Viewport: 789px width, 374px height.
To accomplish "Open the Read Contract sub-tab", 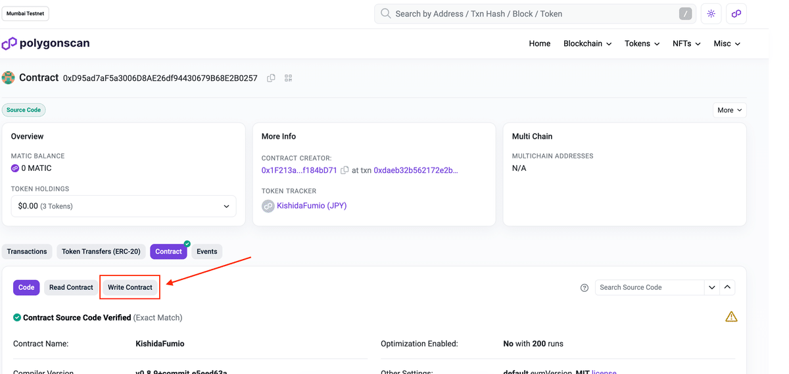I will (x=71, y=287).
